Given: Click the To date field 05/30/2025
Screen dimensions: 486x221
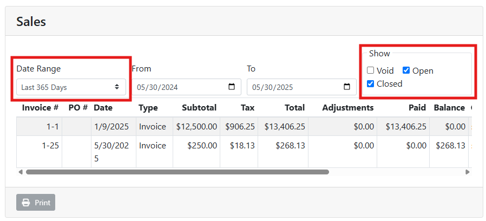Looking at the screenshot, I should 301,87.
